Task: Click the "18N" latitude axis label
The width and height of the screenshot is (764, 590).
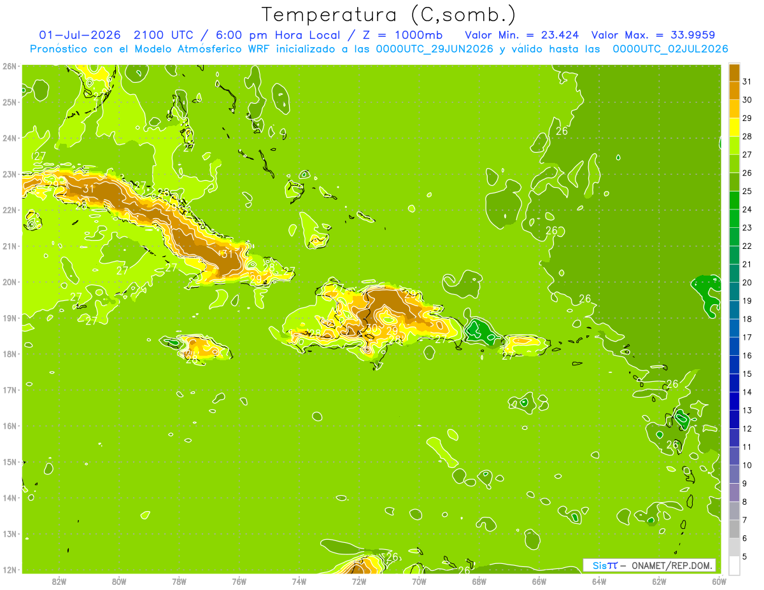Action: 10,353
